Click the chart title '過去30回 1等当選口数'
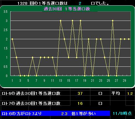The image size is (135, 119). [x=67, y=9]
